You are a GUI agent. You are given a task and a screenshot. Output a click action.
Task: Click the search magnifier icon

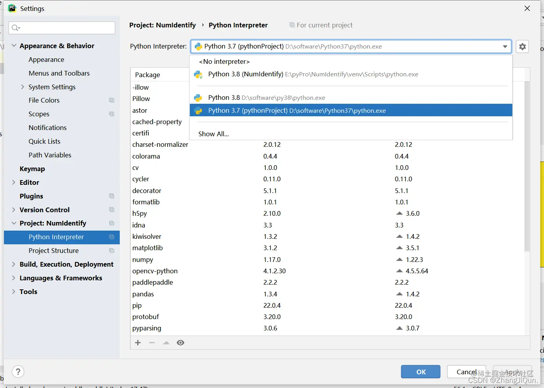[x=16, y=28]
